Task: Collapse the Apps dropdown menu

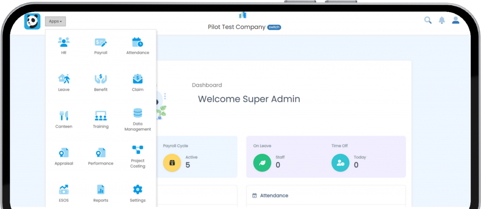Action: (55, 21)
